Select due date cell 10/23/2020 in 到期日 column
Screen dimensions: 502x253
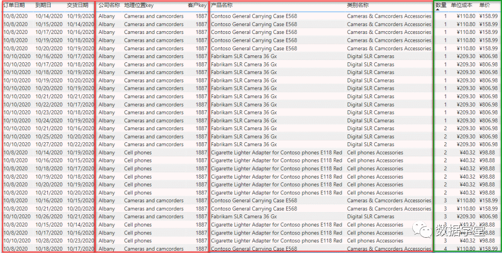click(49, 113)
